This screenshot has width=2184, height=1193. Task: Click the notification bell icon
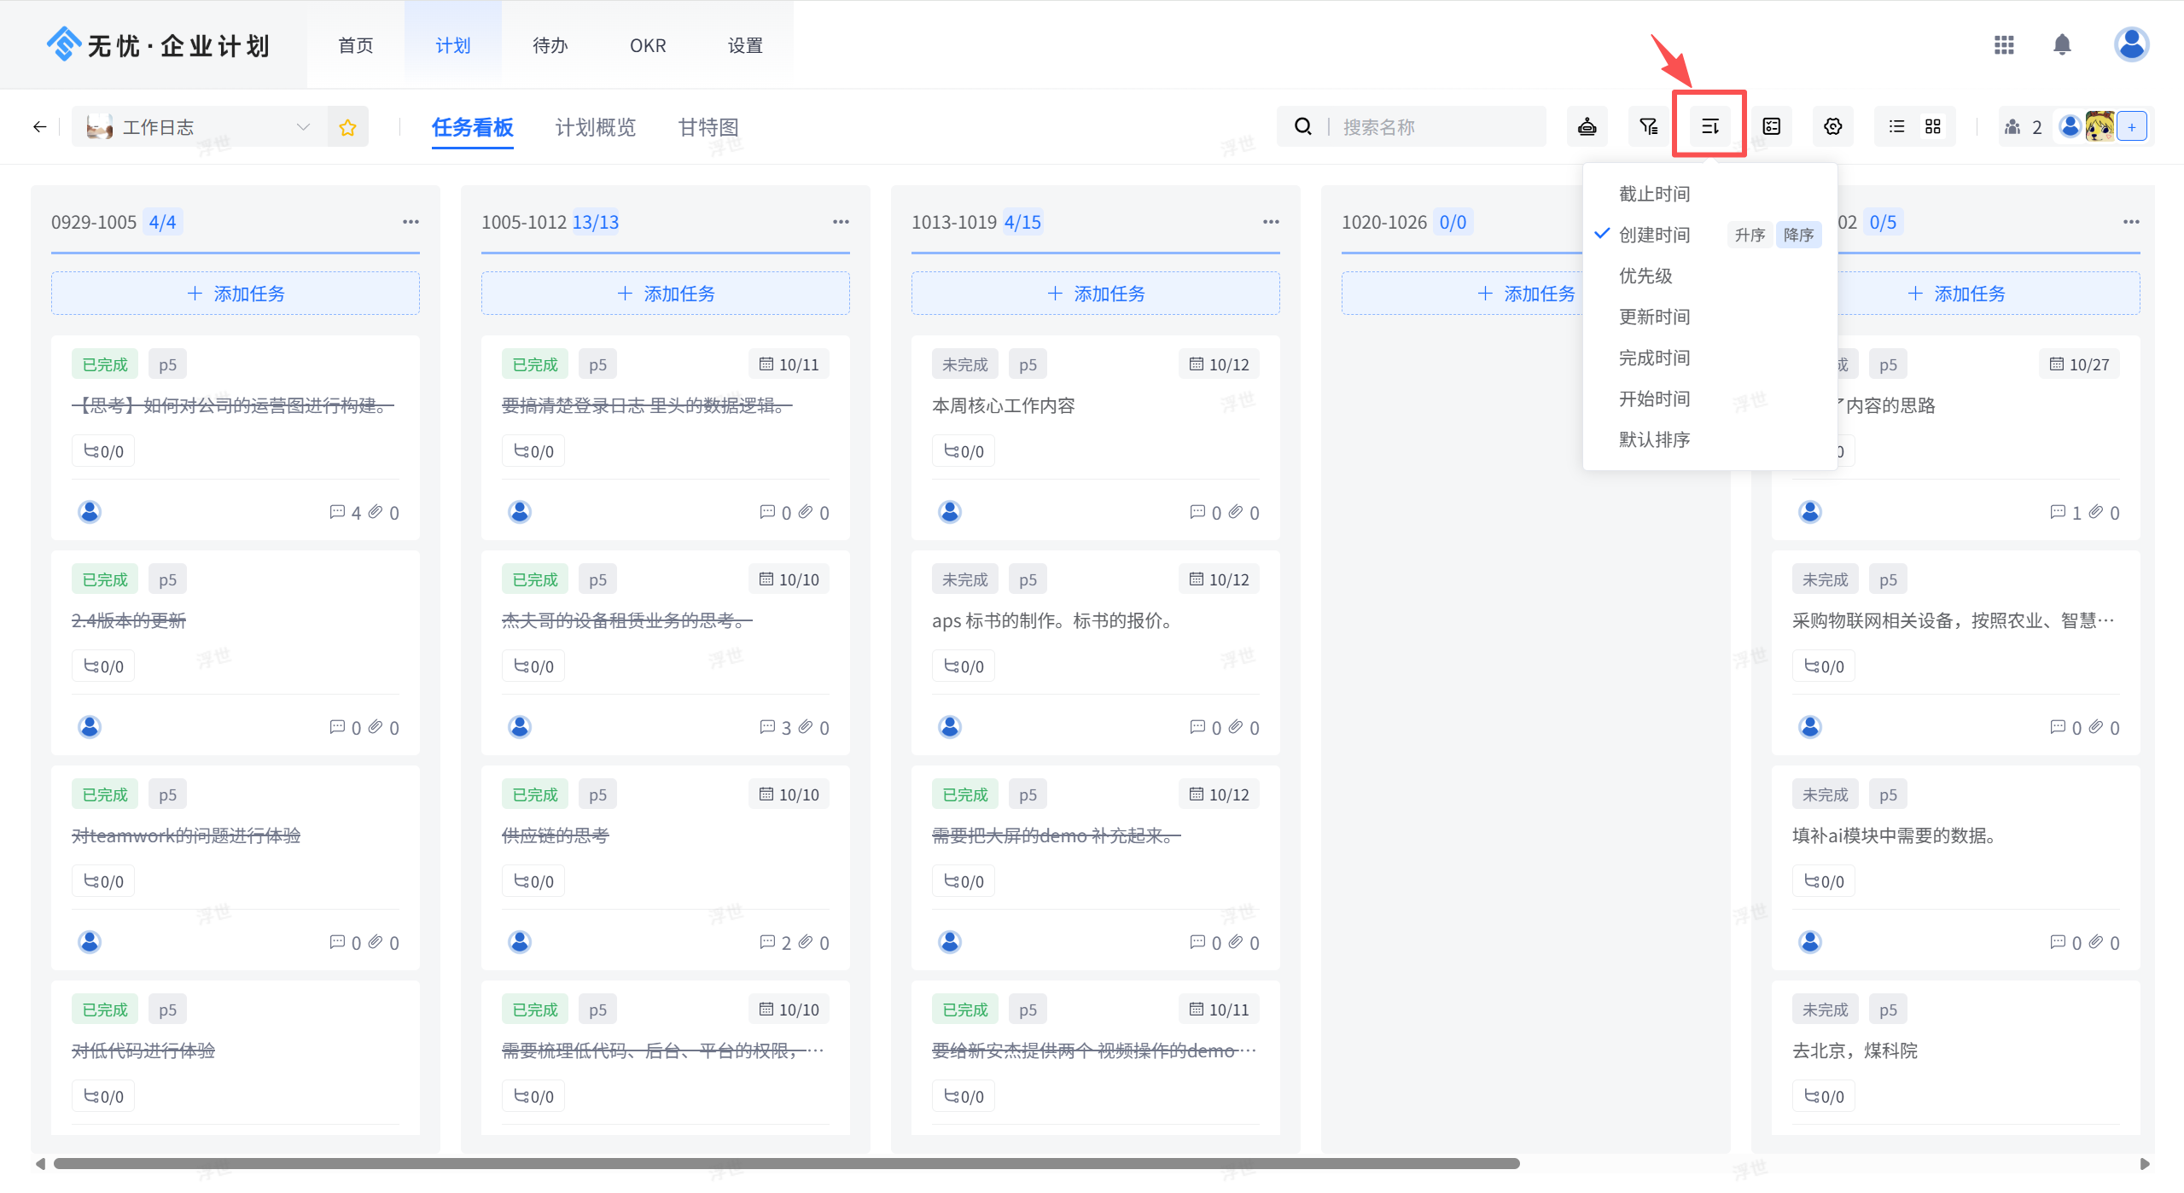click(2061, 44)
